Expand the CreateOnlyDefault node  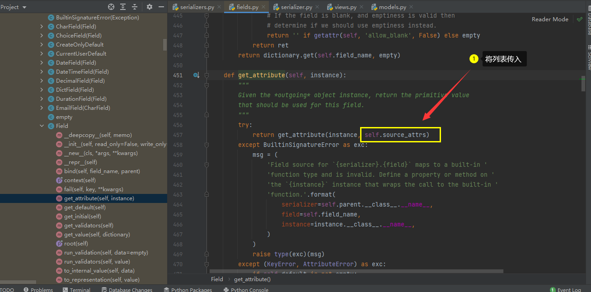tap(42, 45)
